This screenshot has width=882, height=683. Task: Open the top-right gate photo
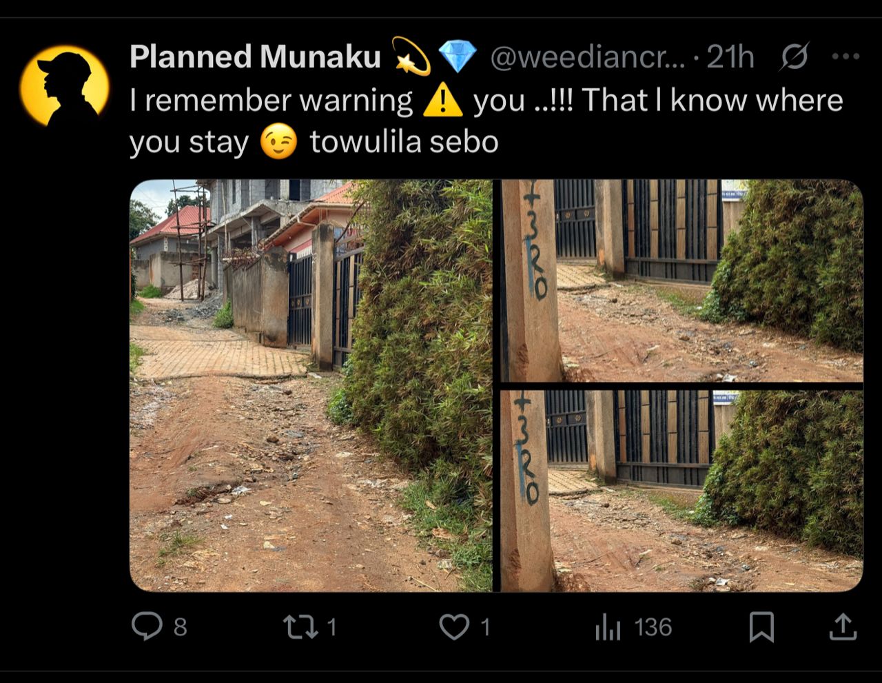click(x=681, y=281)
